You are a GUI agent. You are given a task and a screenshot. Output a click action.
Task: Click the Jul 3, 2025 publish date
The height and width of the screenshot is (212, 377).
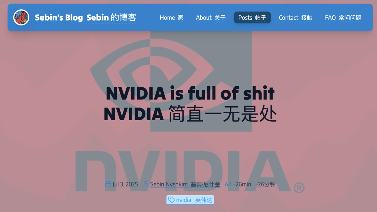[125, 184]
